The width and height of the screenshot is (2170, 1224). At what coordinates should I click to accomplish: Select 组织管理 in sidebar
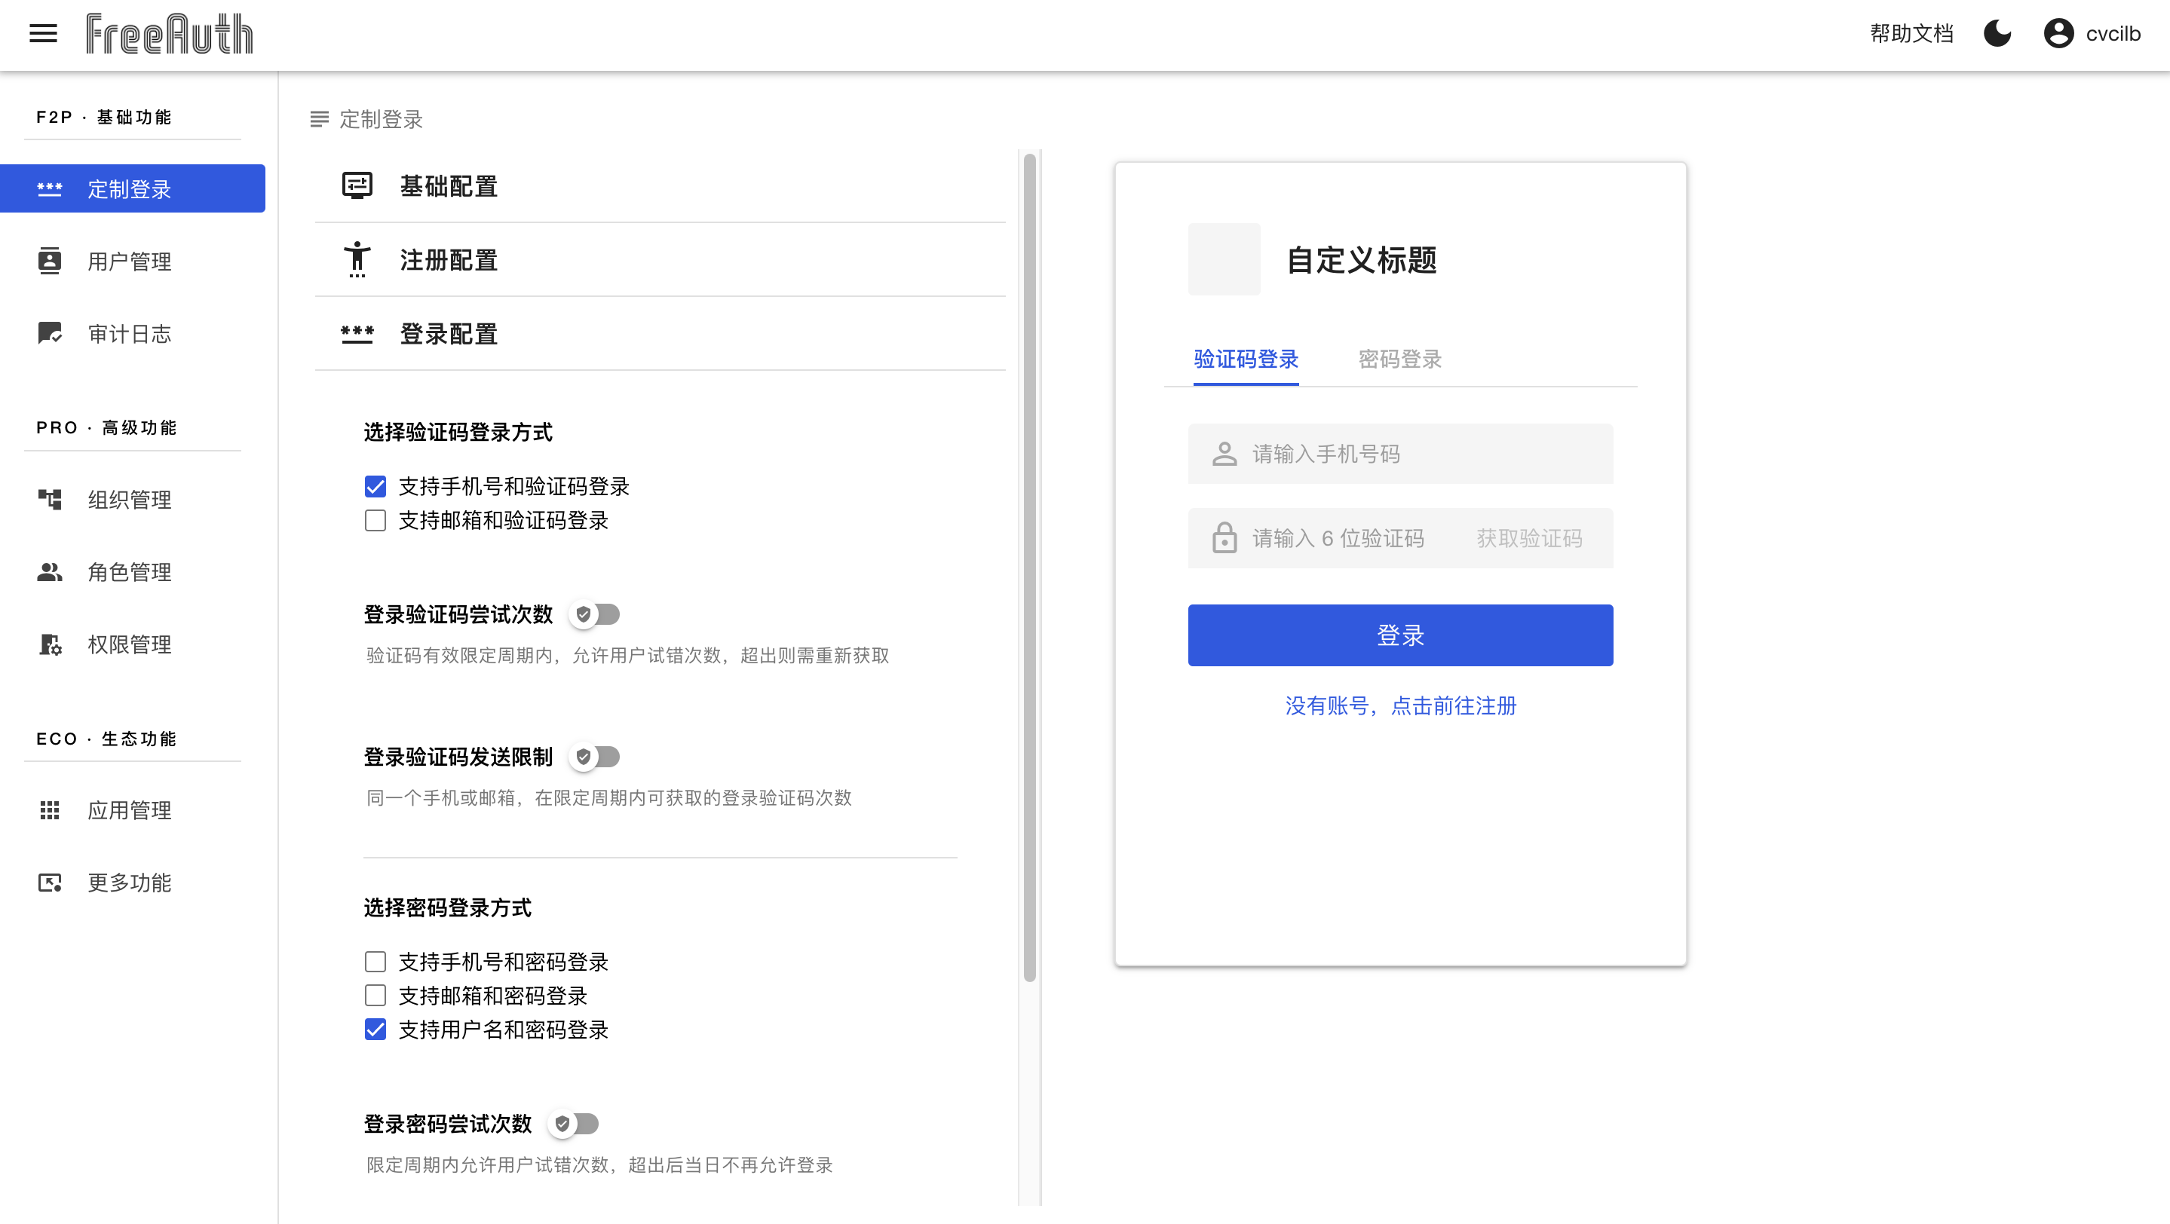[132, 499]
